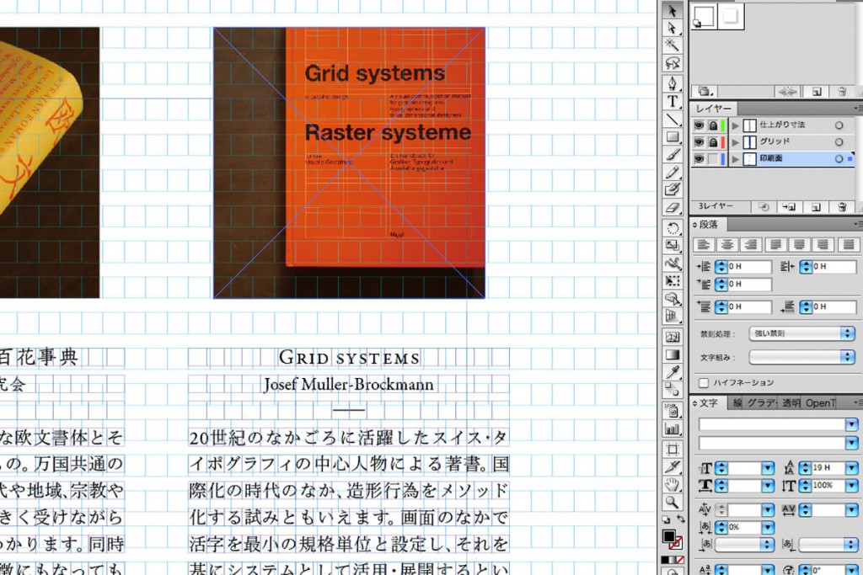Select the Scale tool
The height and width of the screenshot is (575, 863).
pos(672,246)
